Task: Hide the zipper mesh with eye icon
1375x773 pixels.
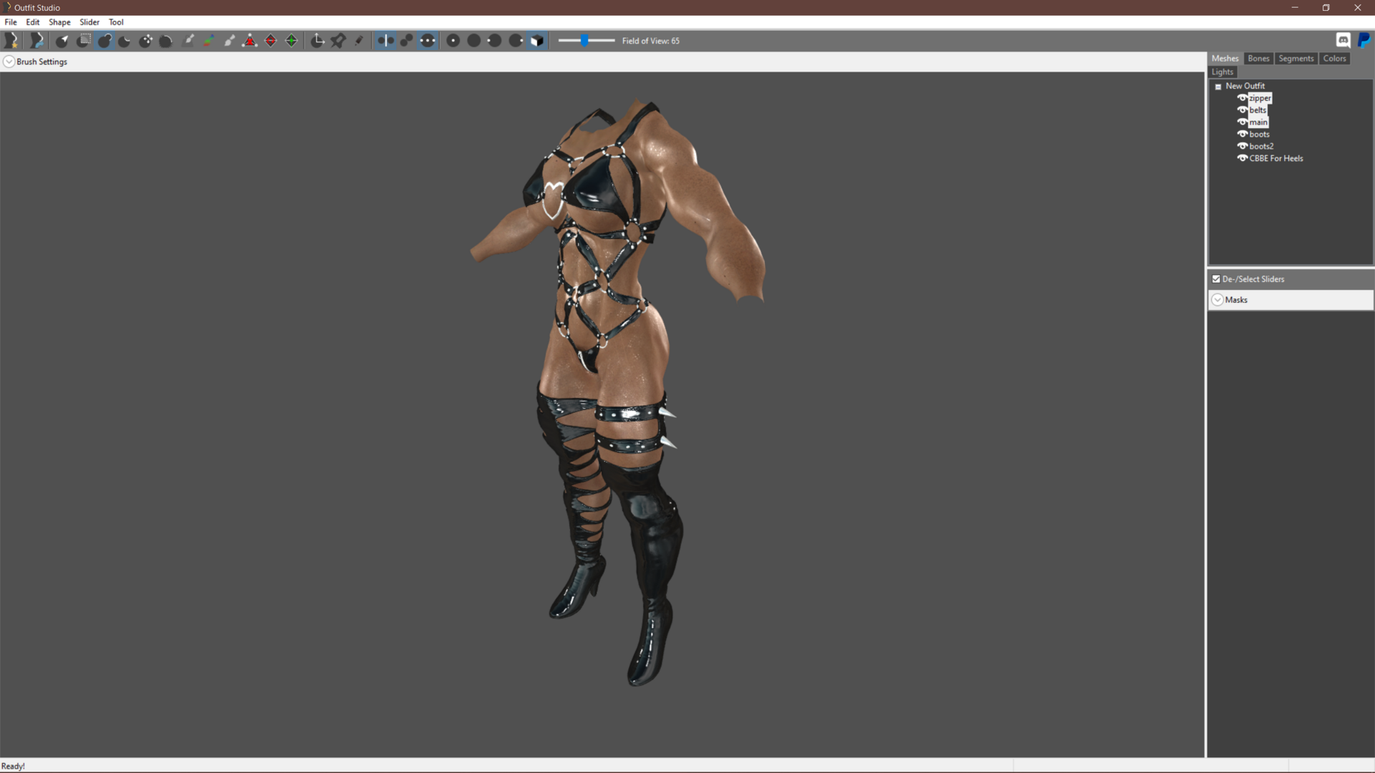Action: point(1243,98)
